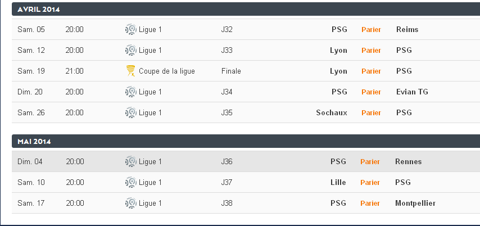Click Parier for PSG vs Rennes
Viewport: 480px width, 226px height.
[370, 161]
